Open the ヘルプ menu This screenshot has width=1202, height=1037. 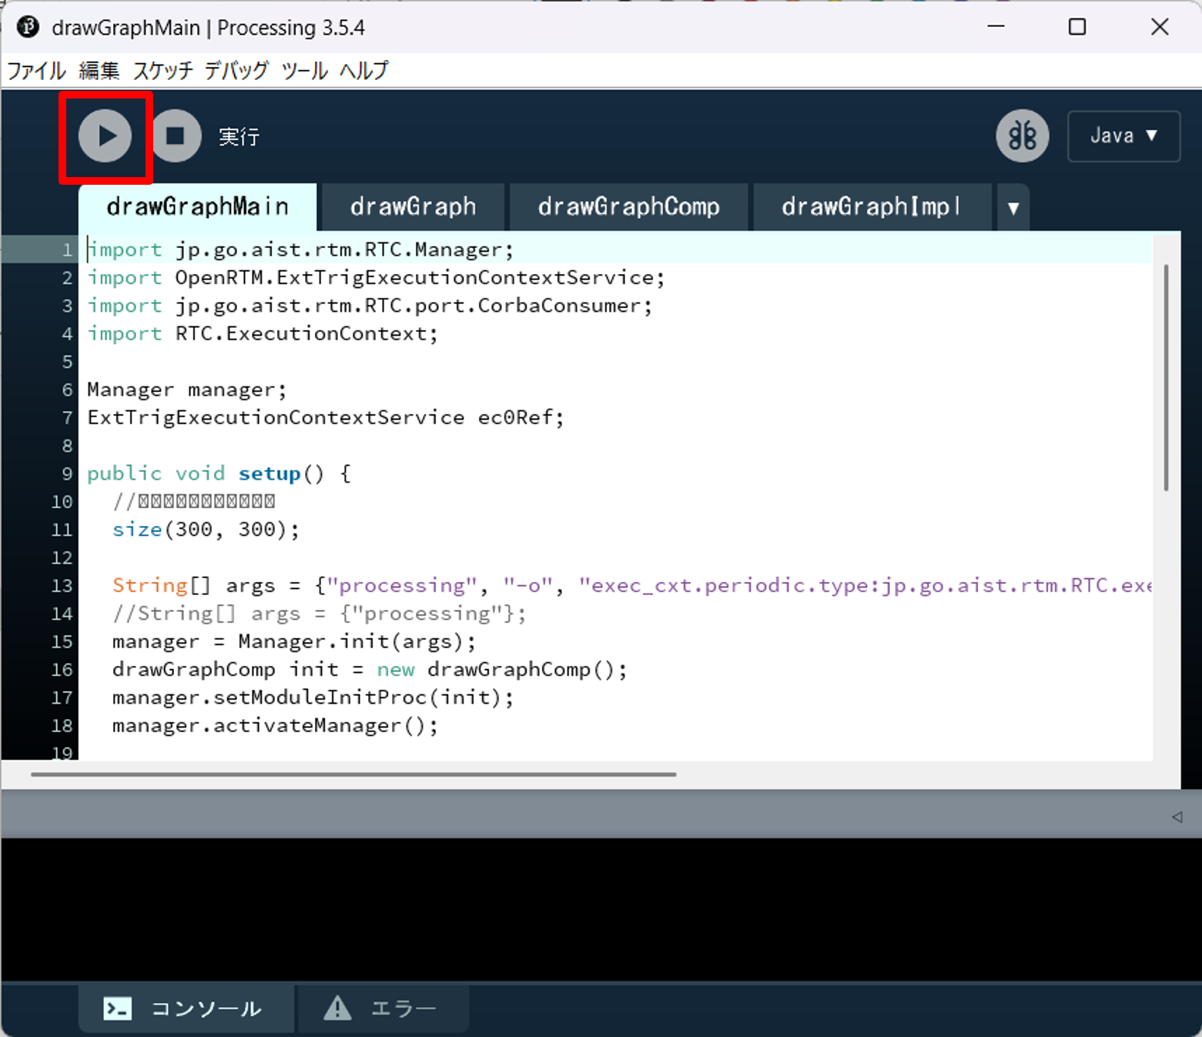(364, 71)
